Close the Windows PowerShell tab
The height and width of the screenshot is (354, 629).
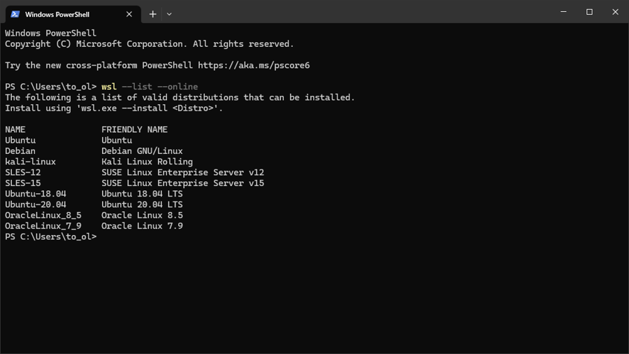click(129, 14)
